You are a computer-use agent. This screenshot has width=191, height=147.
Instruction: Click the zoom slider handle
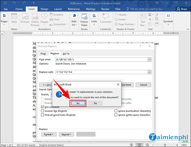tap(165, 145)
